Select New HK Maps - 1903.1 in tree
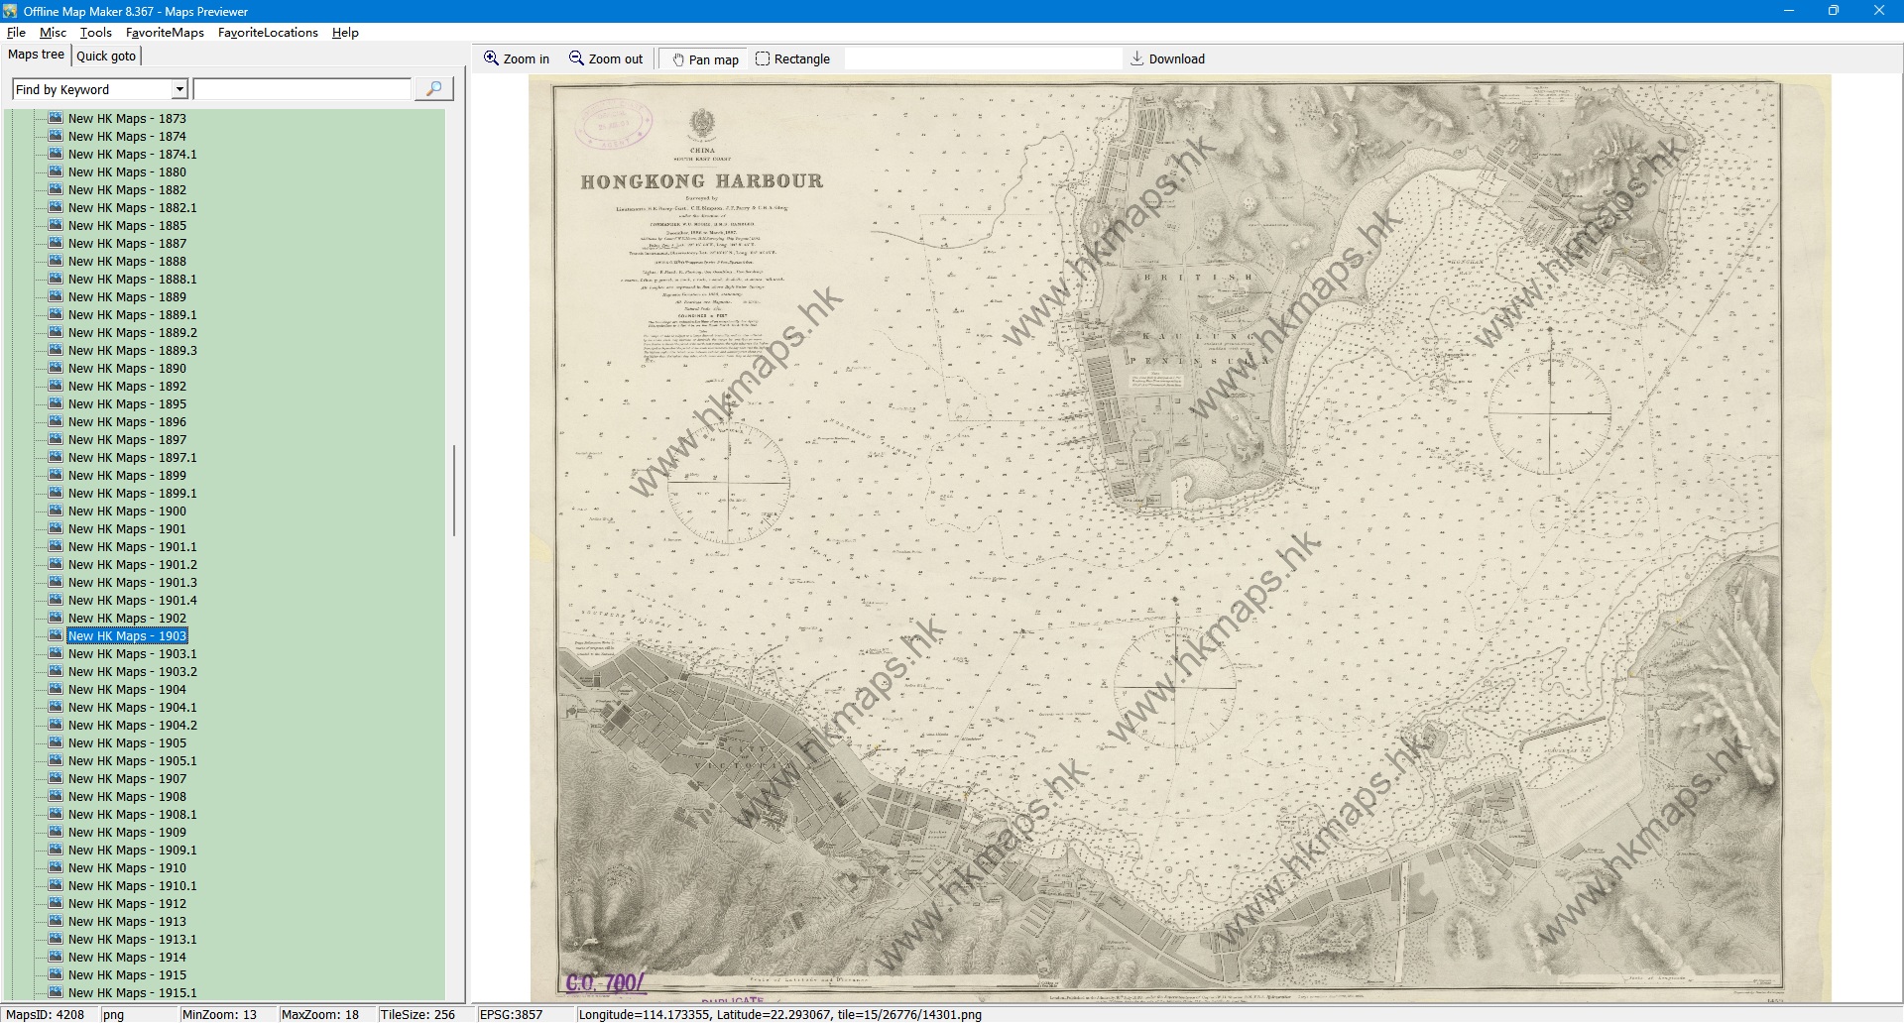 [132, 654]
